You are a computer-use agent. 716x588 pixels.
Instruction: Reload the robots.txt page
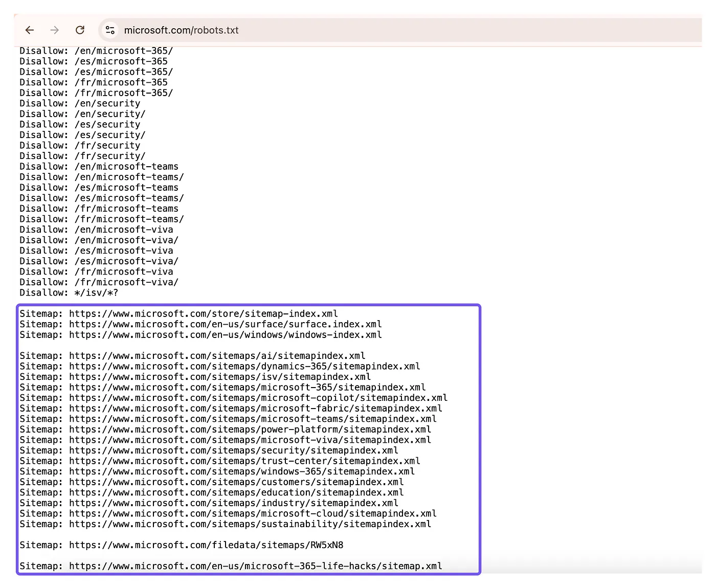80,30
